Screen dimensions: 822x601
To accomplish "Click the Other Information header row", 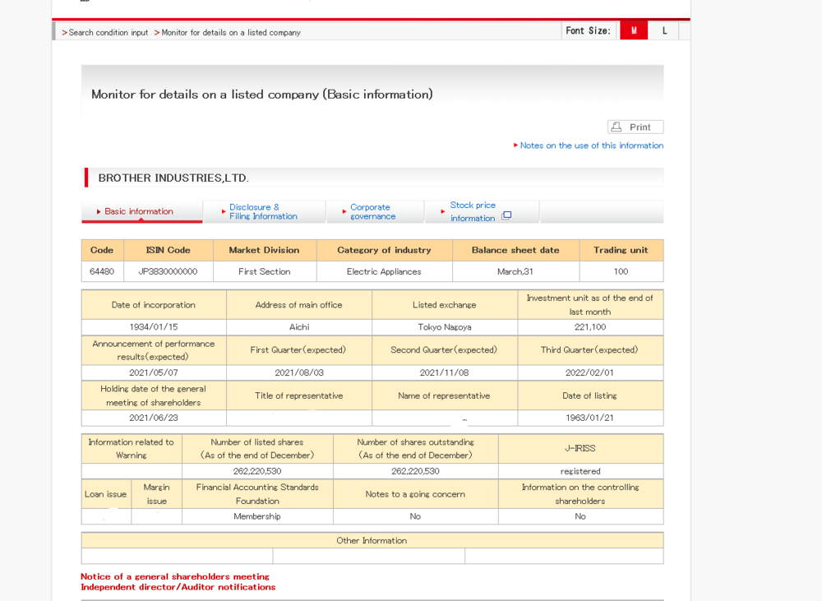I will coord(372,540).
